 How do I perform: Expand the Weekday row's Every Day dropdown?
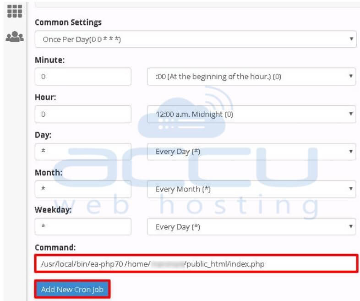pyautogui.click(x=251, y=226)
